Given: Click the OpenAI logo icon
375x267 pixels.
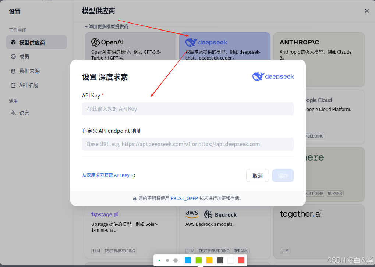Looking at the screenshot, I should pos(95,42).
